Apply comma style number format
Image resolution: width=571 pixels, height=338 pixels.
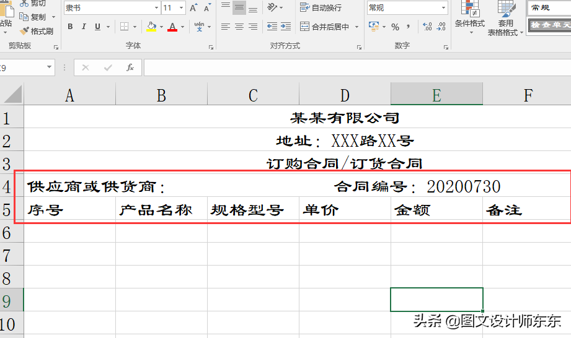click(x=408, y=27)
